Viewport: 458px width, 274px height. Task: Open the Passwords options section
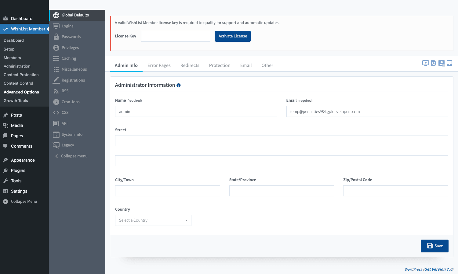[x=77, y=37]
